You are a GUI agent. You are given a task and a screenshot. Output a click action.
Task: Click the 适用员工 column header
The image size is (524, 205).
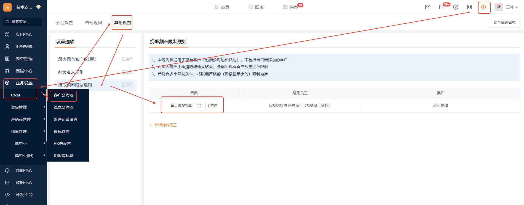coord(300,93)
